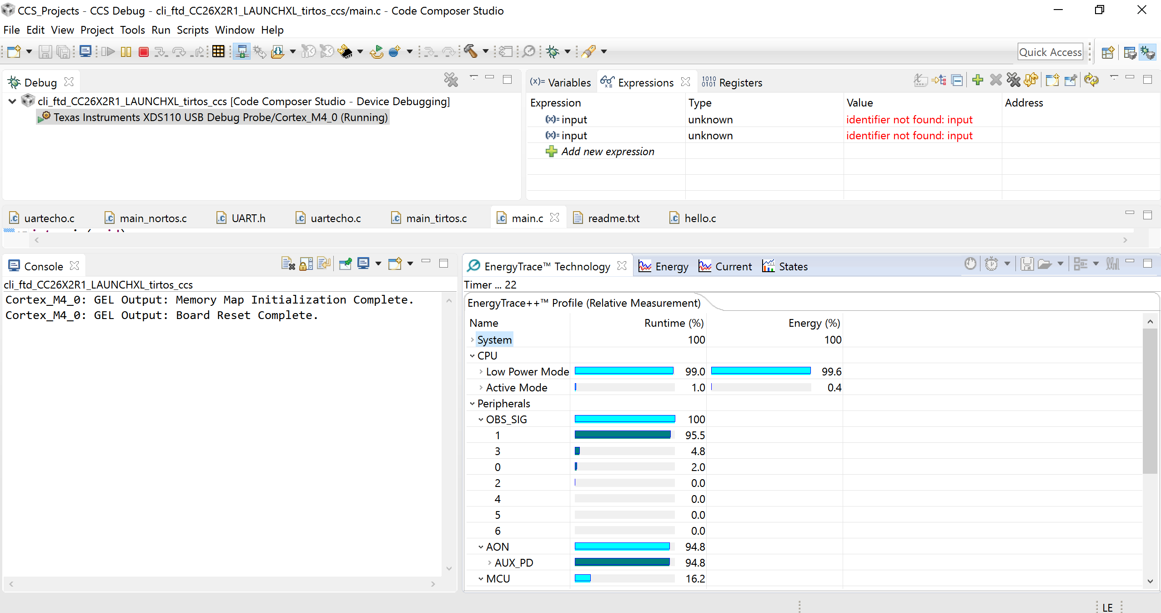Step Into the next statement
1161x613 pixels.
(160, 51)
